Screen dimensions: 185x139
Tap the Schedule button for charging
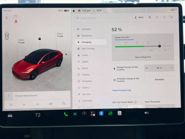pos(160,80)
